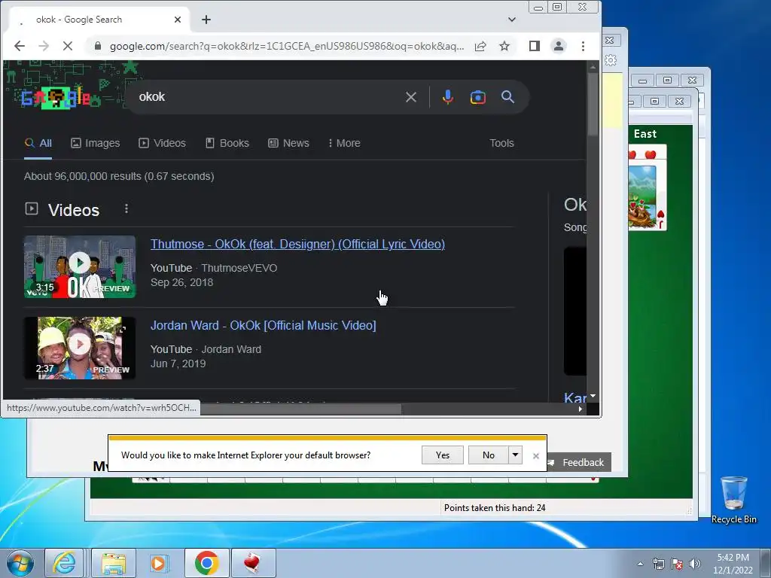The height and width of the screenshot is (578, 771).
Task: Search by image using the camera icon
Action: [477, 97]
